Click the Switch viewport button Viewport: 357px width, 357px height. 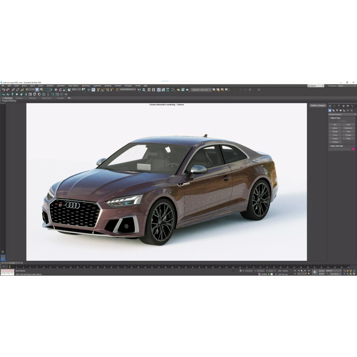[x=318, y=105]
